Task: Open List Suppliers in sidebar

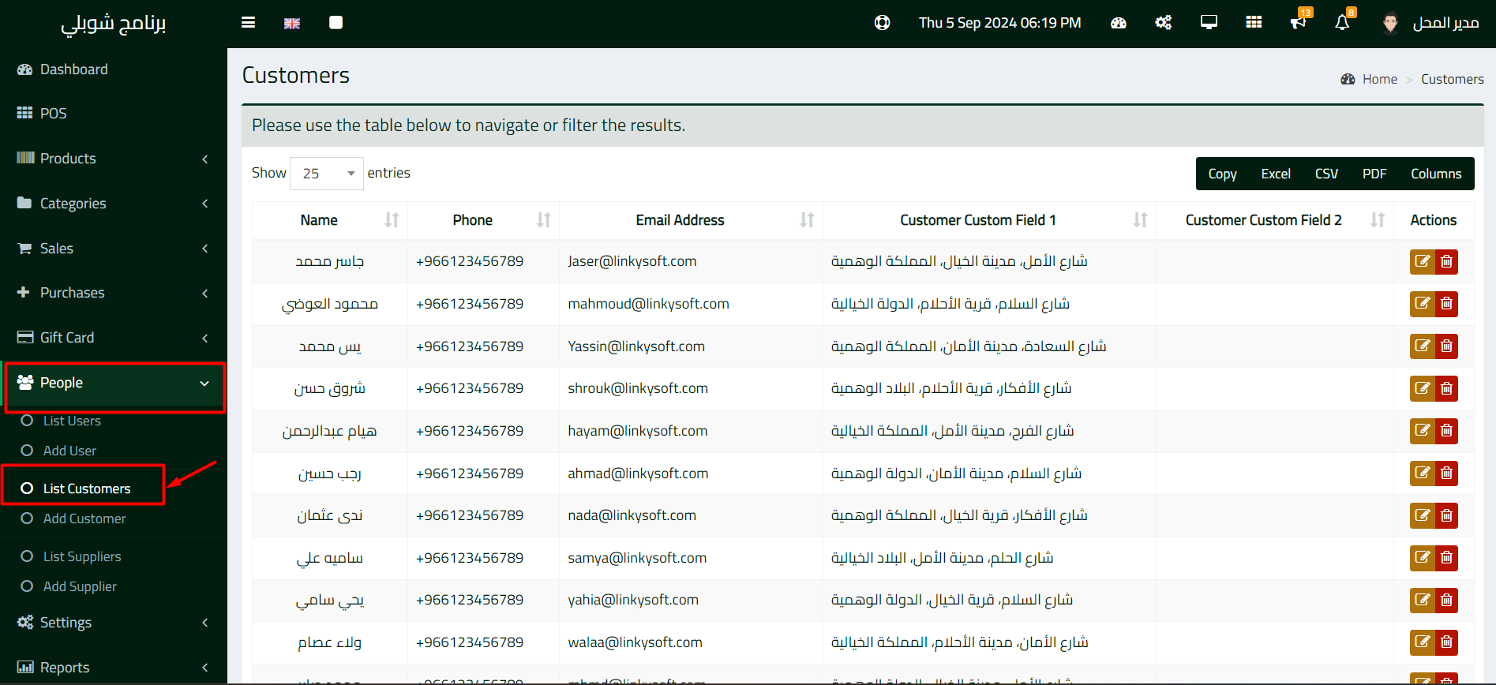Action: click(x=82, y=556)
